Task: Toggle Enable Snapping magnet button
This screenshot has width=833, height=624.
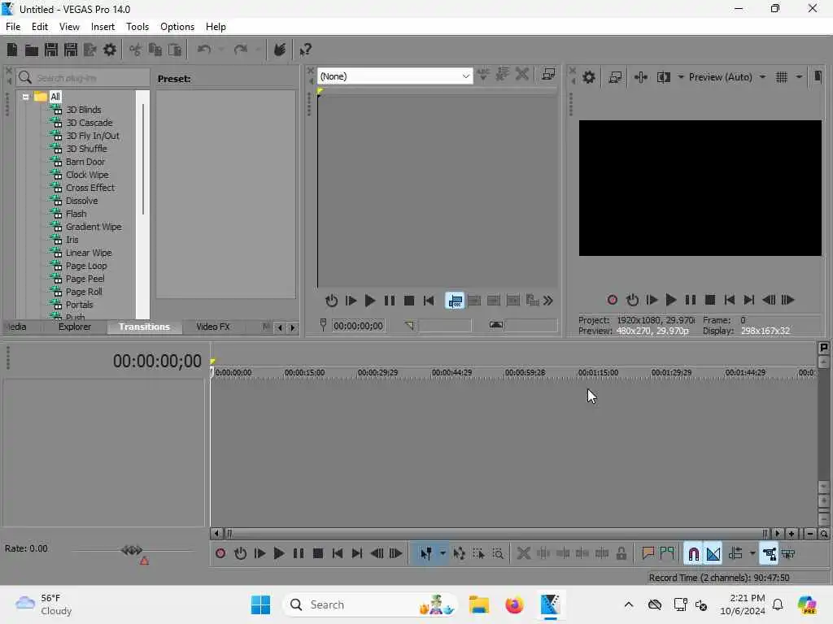Action: (x=693, y=554)
